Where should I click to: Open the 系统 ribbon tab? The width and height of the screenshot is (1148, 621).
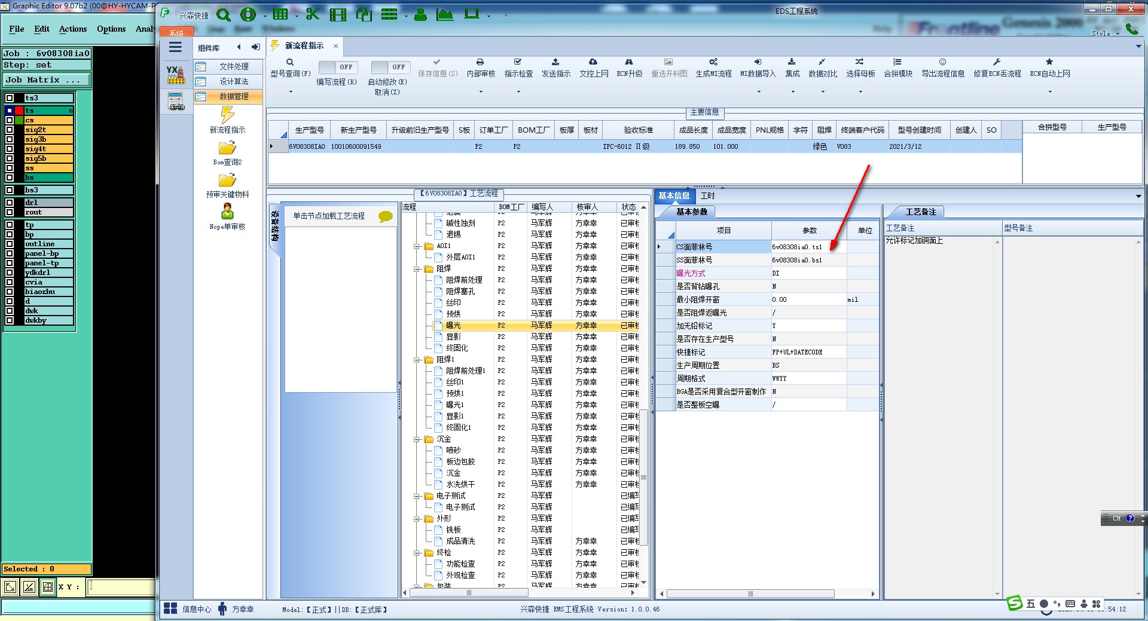(176, 33)
